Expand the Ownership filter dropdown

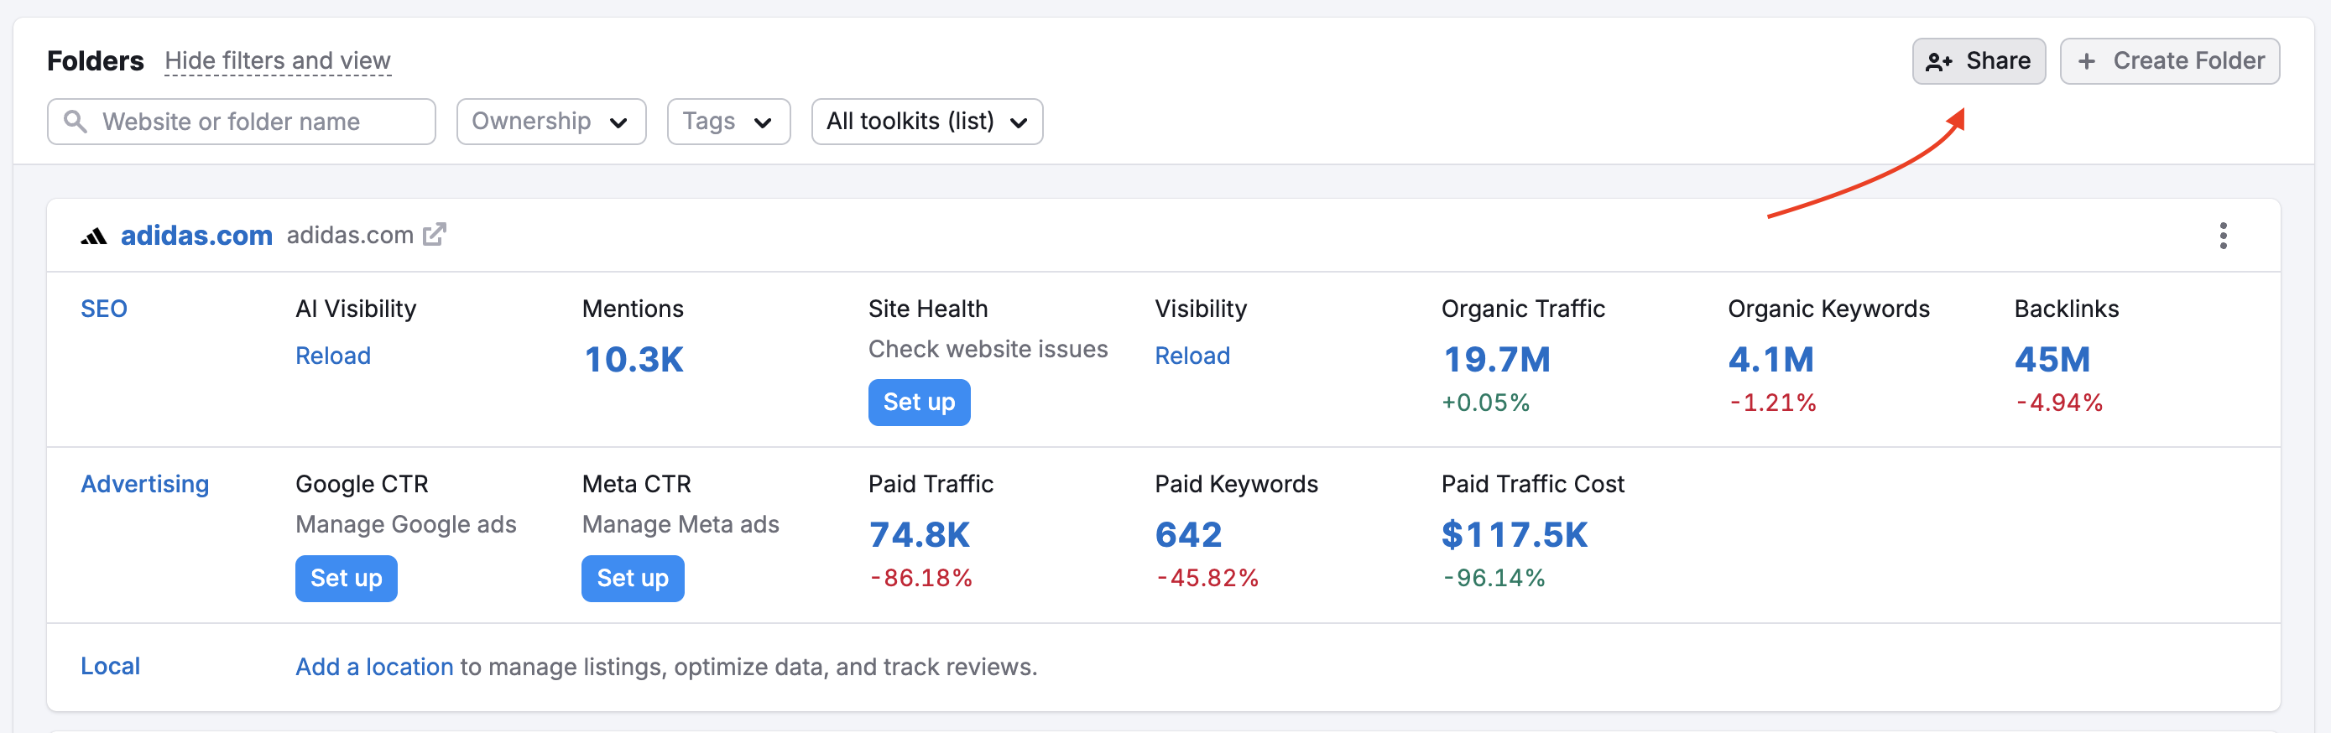(550, 122)
